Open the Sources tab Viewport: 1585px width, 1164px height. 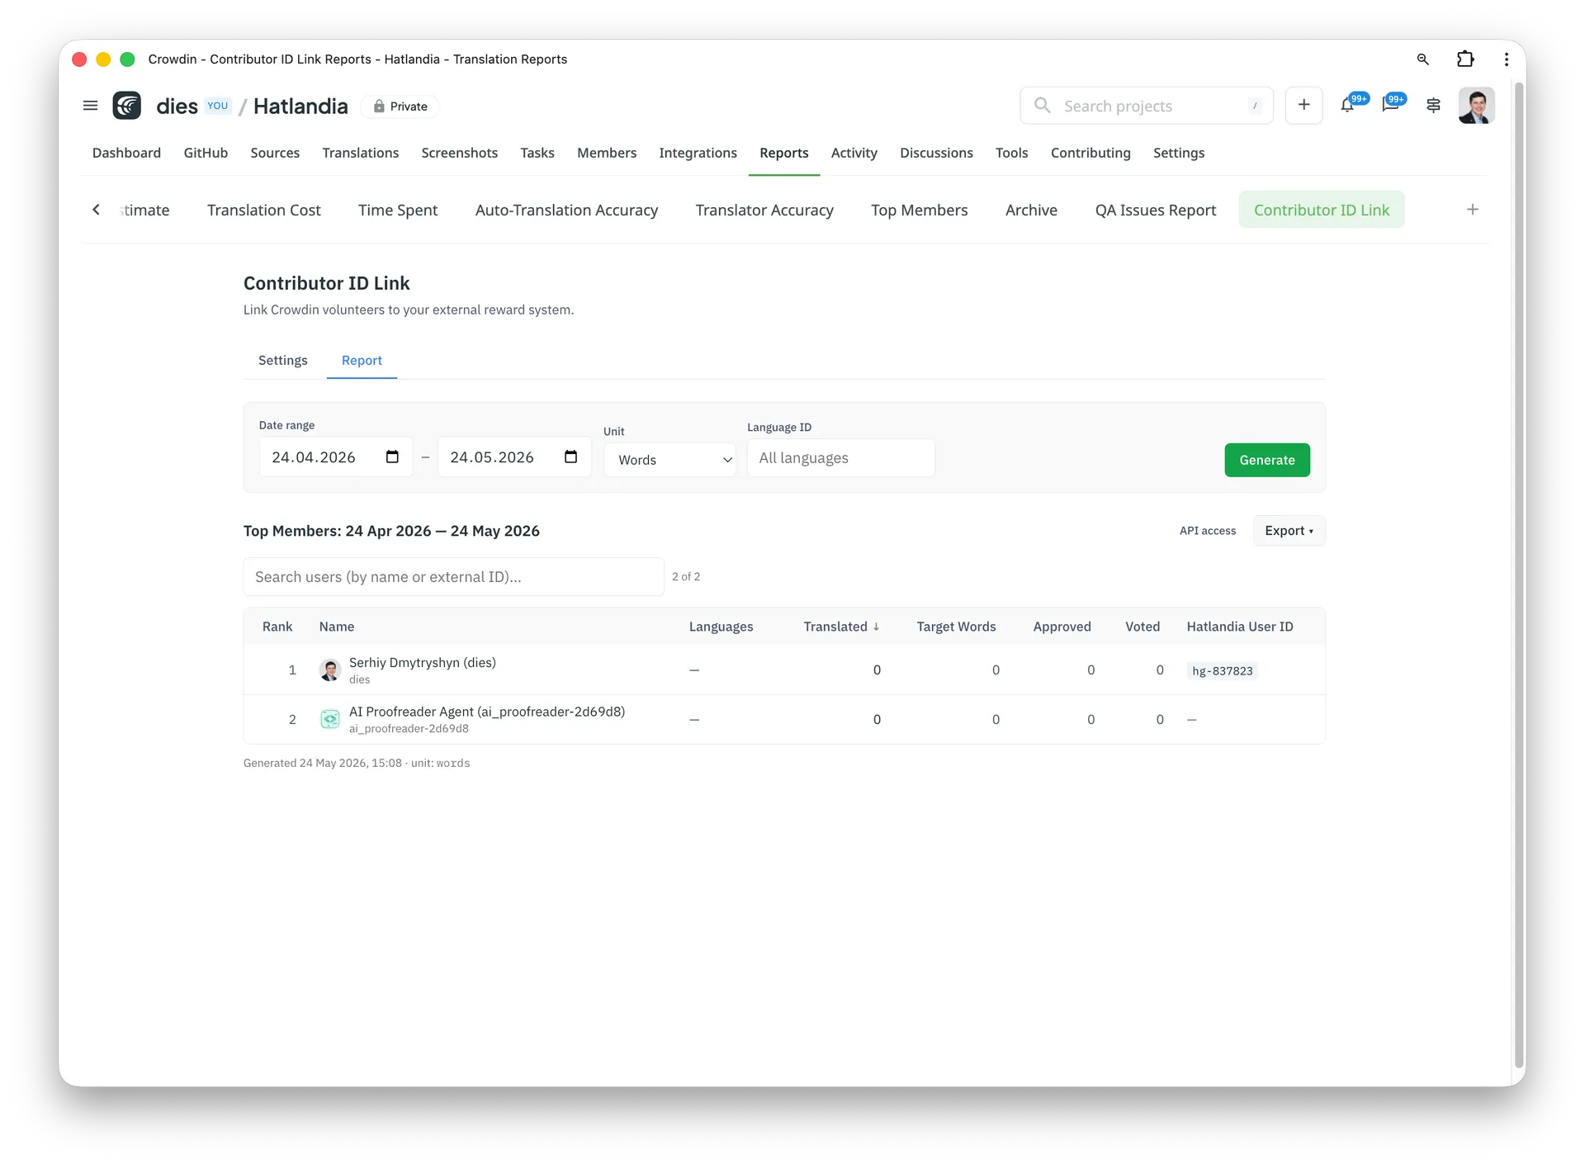pos(275,153)
